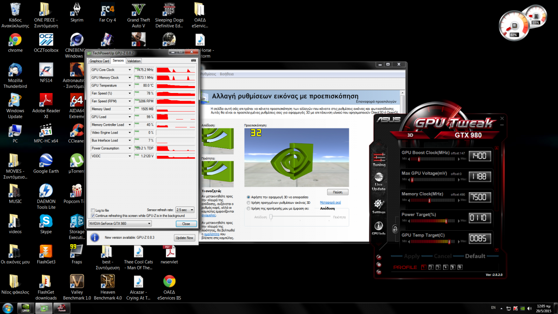Enable Log to file checkbox
This screenshot has width=558, height=314.
pos(93,210)
